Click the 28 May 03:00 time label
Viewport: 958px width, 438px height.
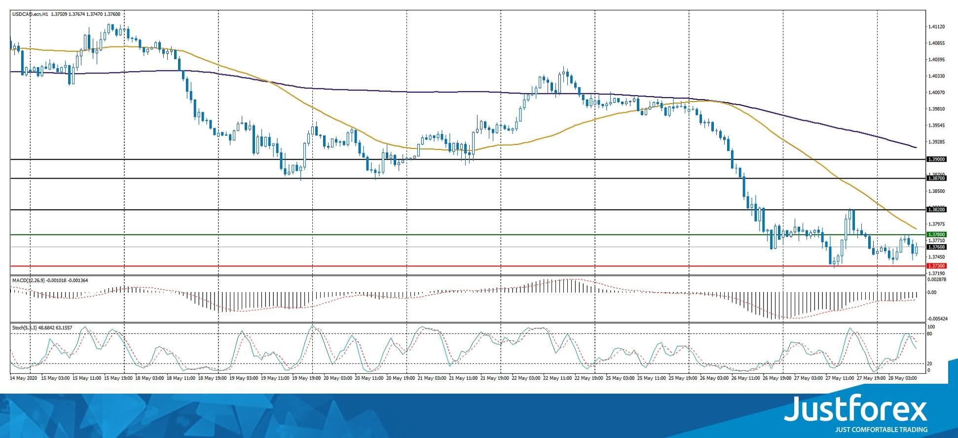click(x=903, y=378)
